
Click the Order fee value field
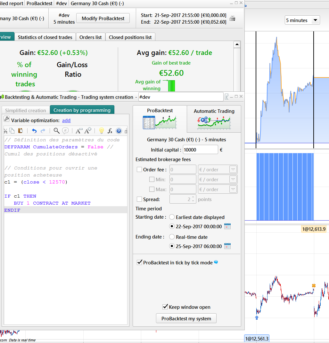pos(183,169)
